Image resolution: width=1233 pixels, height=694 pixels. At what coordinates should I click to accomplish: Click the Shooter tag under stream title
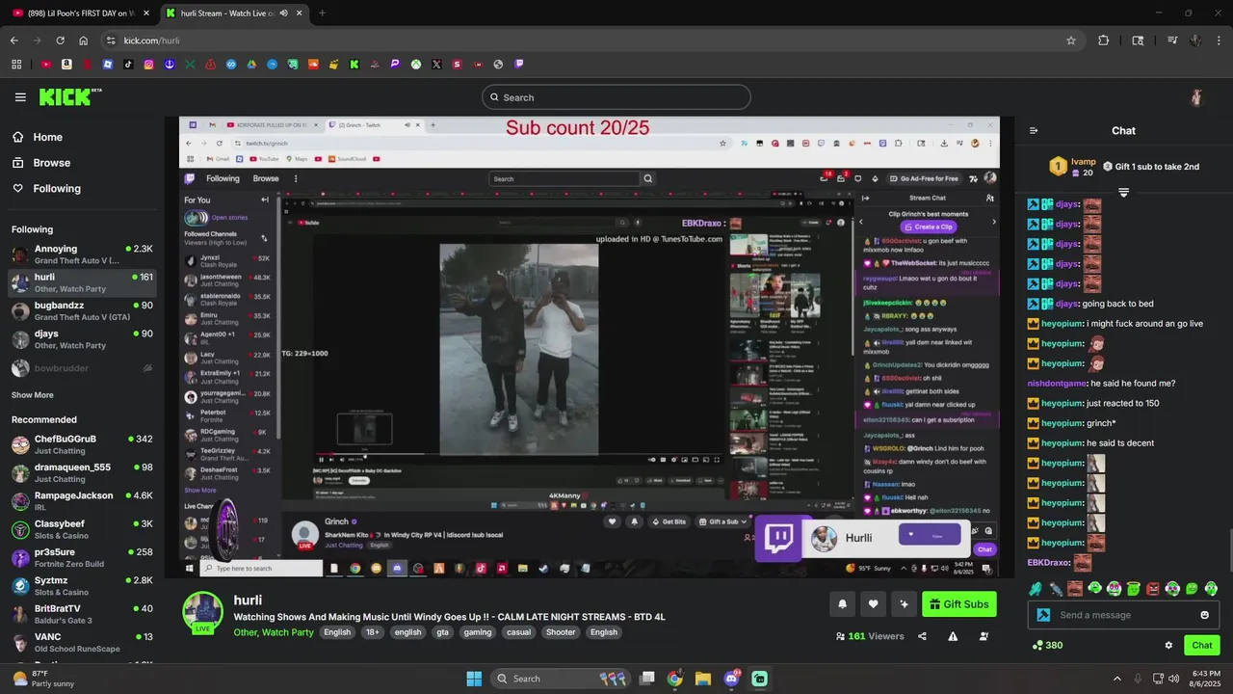560,632
